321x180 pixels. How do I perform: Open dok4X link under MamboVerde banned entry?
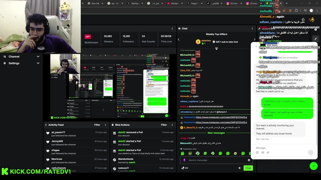pyautogui.click(x=132, y=162)
